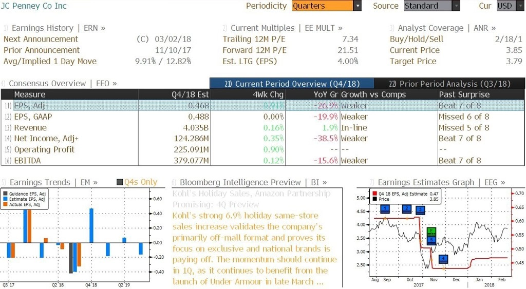The image size is (526, 289).
Task: Click the orange Actual EPS legend swatch
Action: [5, 204]
